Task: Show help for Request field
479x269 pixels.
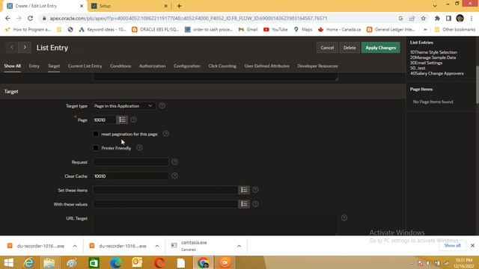Action: point(174,161)
